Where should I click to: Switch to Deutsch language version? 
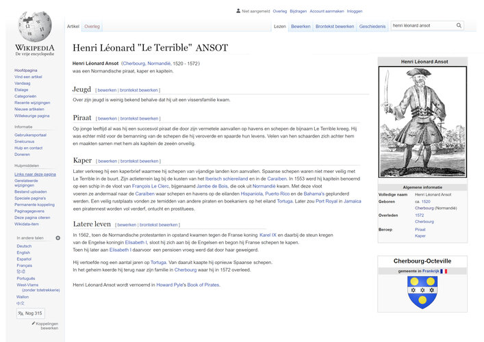pyautogui.click(x=24, y=246)
